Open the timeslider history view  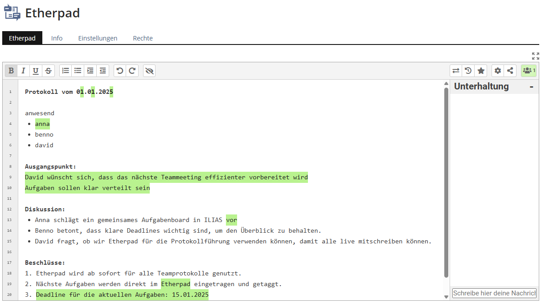pos(468,71)
